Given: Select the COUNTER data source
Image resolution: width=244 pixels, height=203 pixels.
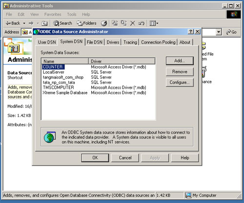Looking at the screenshot, I should (53, 67).
